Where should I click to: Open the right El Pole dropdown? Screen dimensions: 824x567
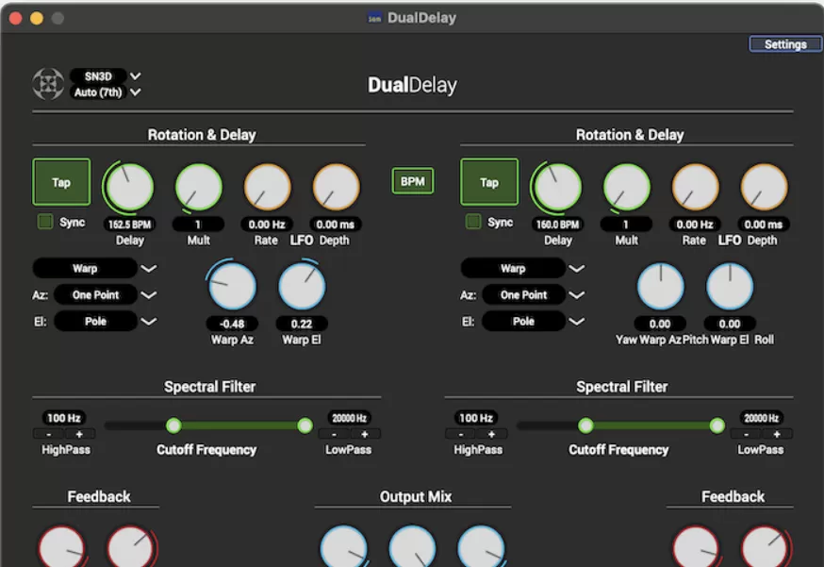tap(534, 321)
